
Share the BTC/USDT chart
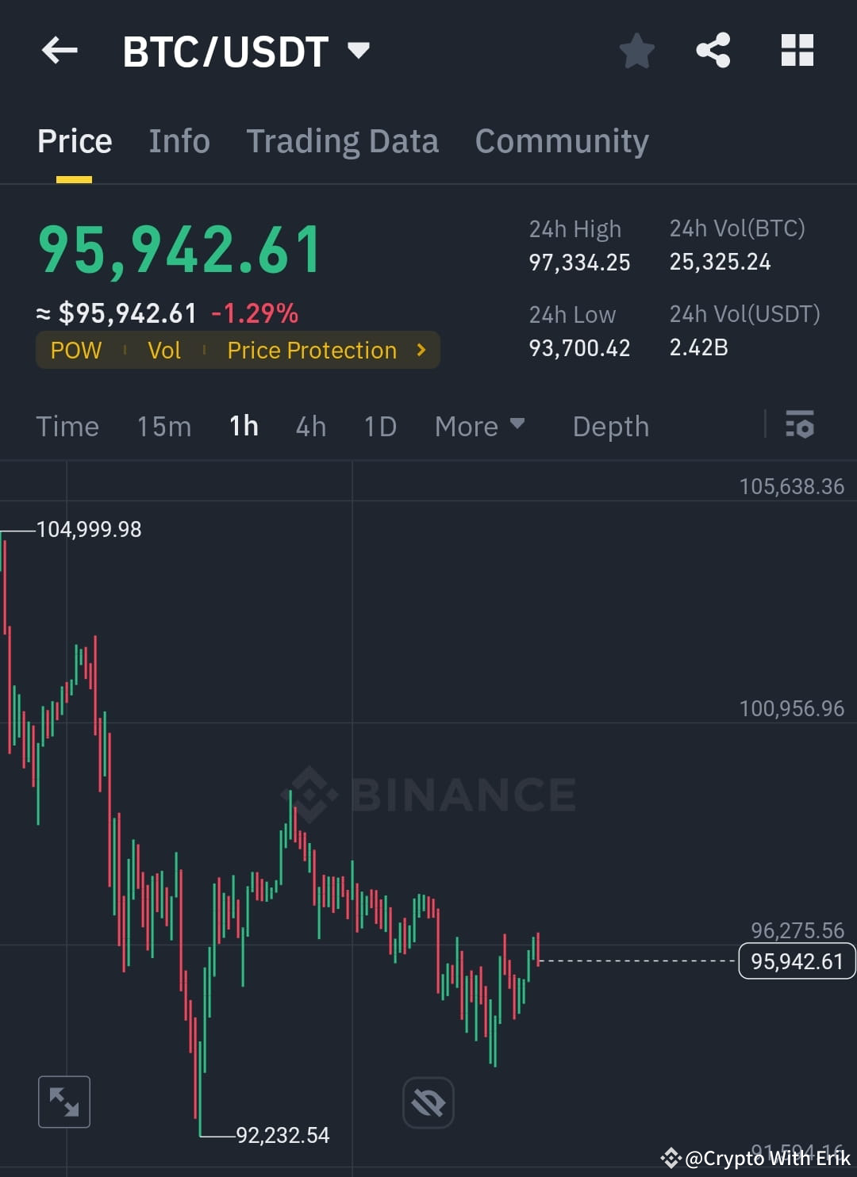coord(713,50)
